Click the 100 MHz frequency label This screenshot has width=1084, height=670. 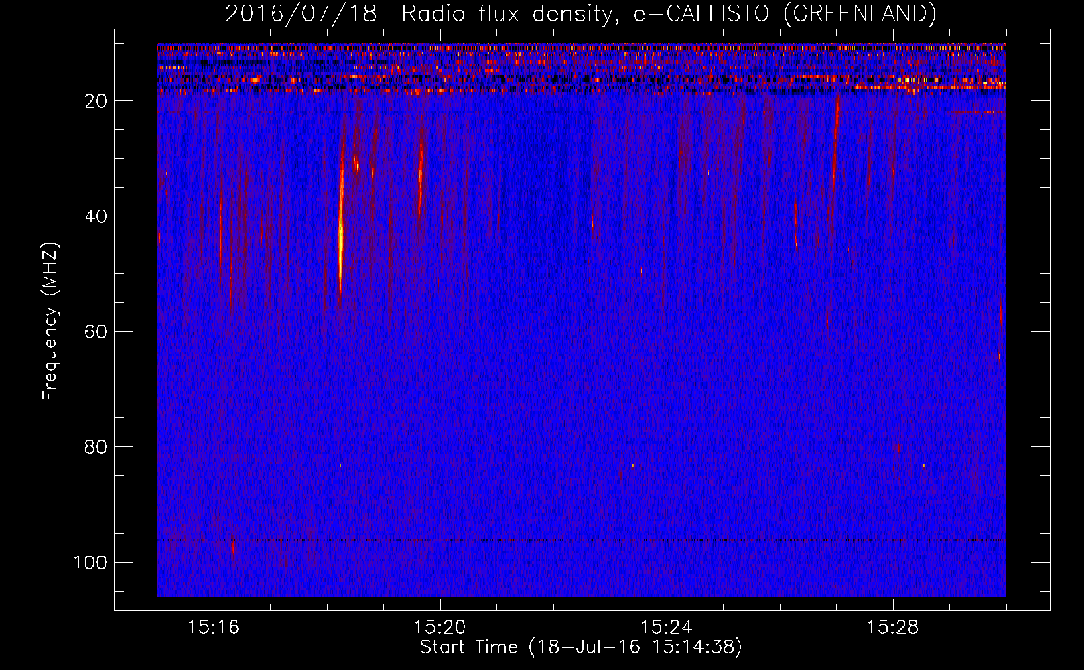(90, 562)
